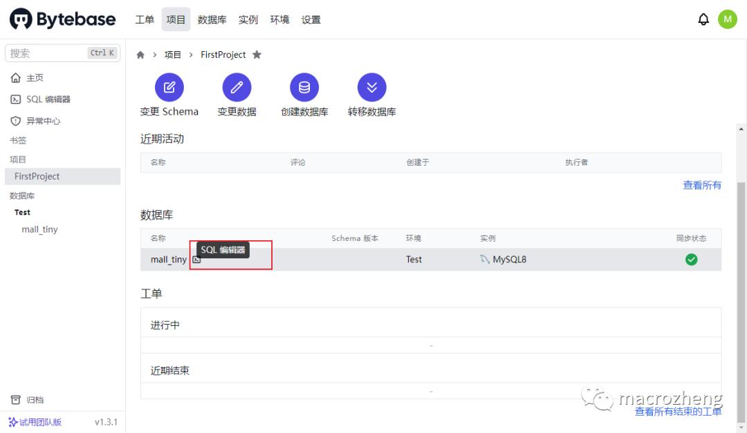Open the 变更数据 pencil icon

point(237,87)
